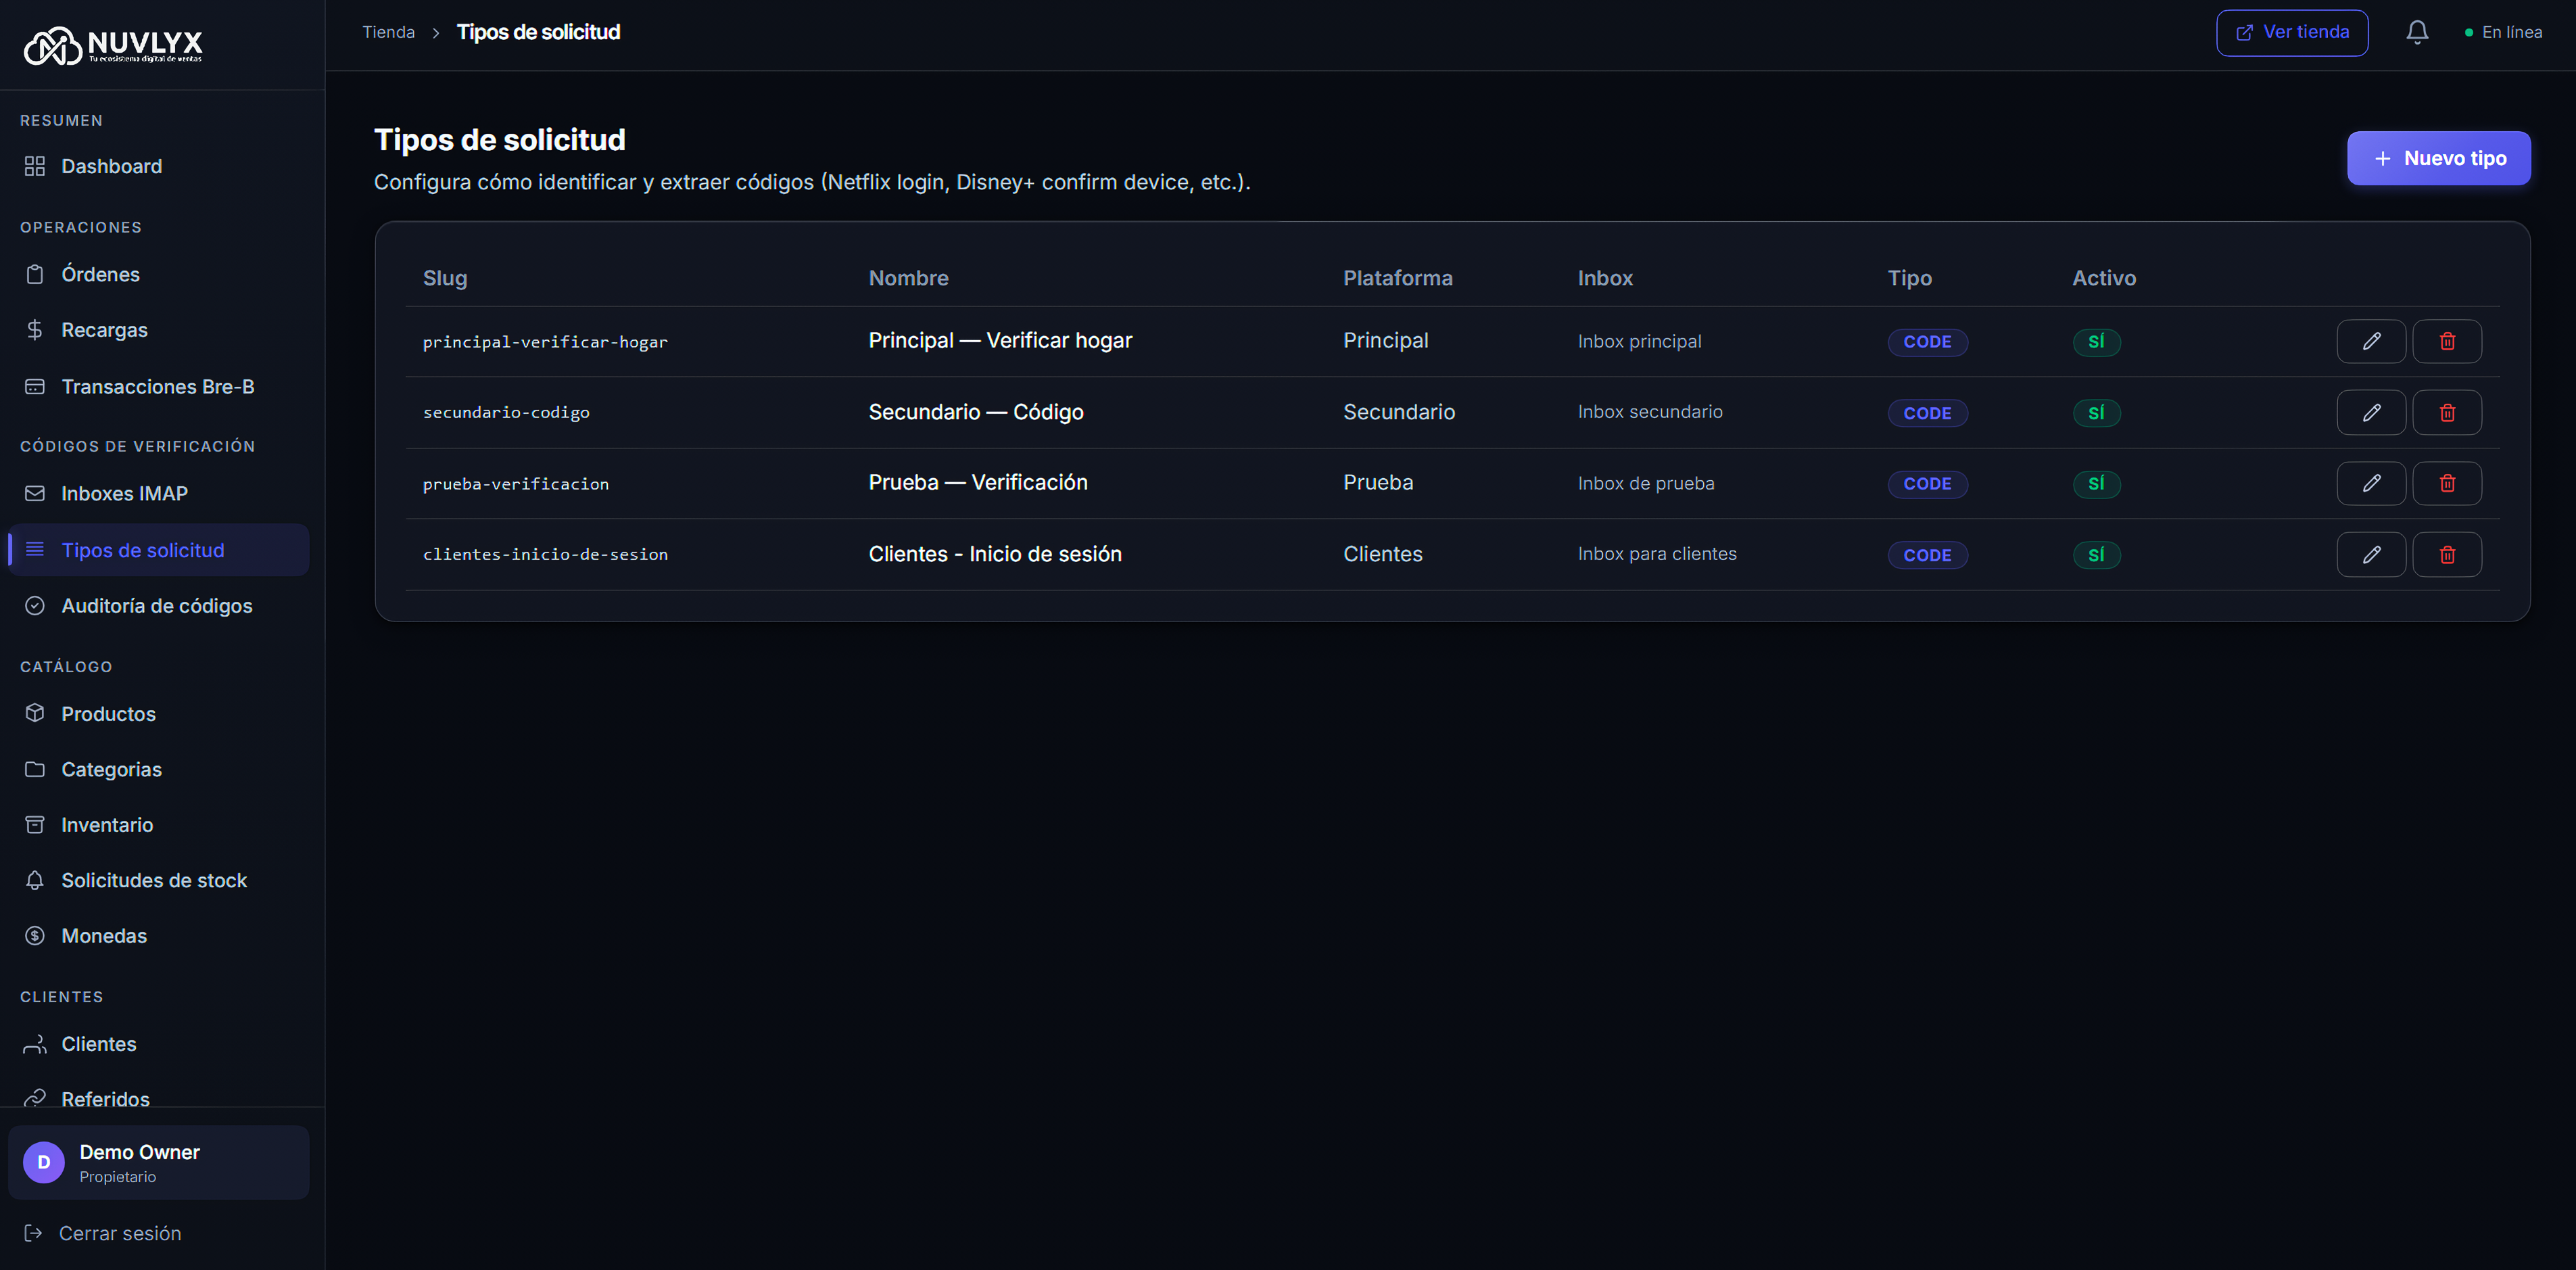This screenshot has height=1270, width=2576.
Task: Open Referidos page
Action: pos(158,1097)
